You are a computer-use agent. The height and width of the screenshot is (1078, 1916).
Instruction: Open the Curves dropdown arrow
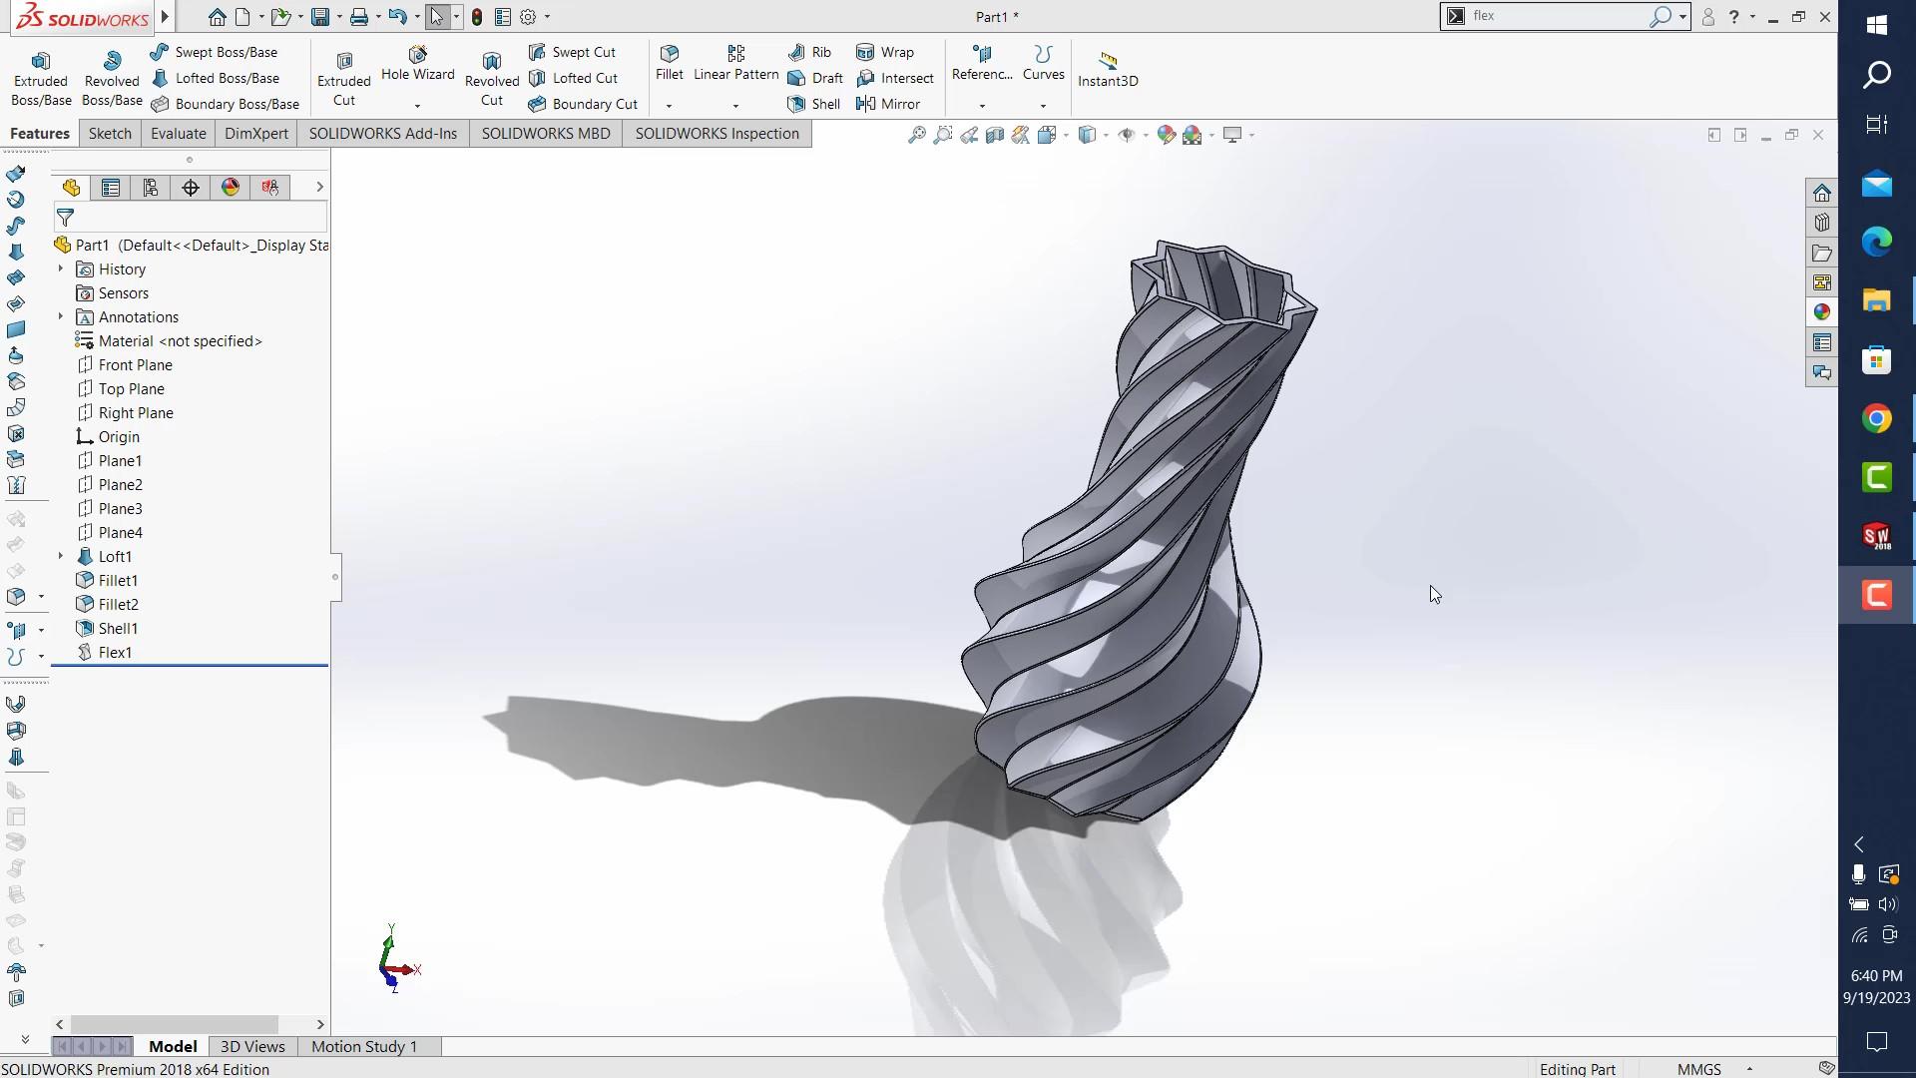tap(1043, 106)
